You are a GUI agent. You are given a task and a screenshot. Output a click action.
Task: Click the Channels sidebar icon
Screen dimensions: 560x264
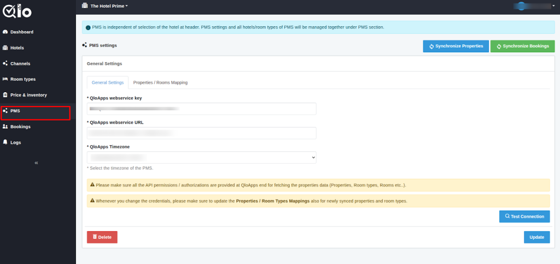point(5,63)
